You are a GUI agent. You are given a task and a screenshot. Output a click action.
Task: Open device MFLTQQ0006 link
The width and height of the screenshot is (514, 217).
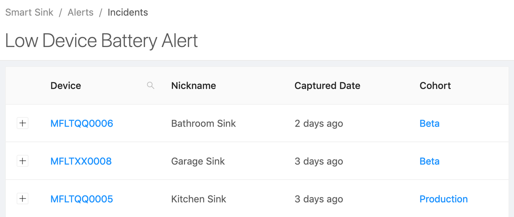(82, 123)
